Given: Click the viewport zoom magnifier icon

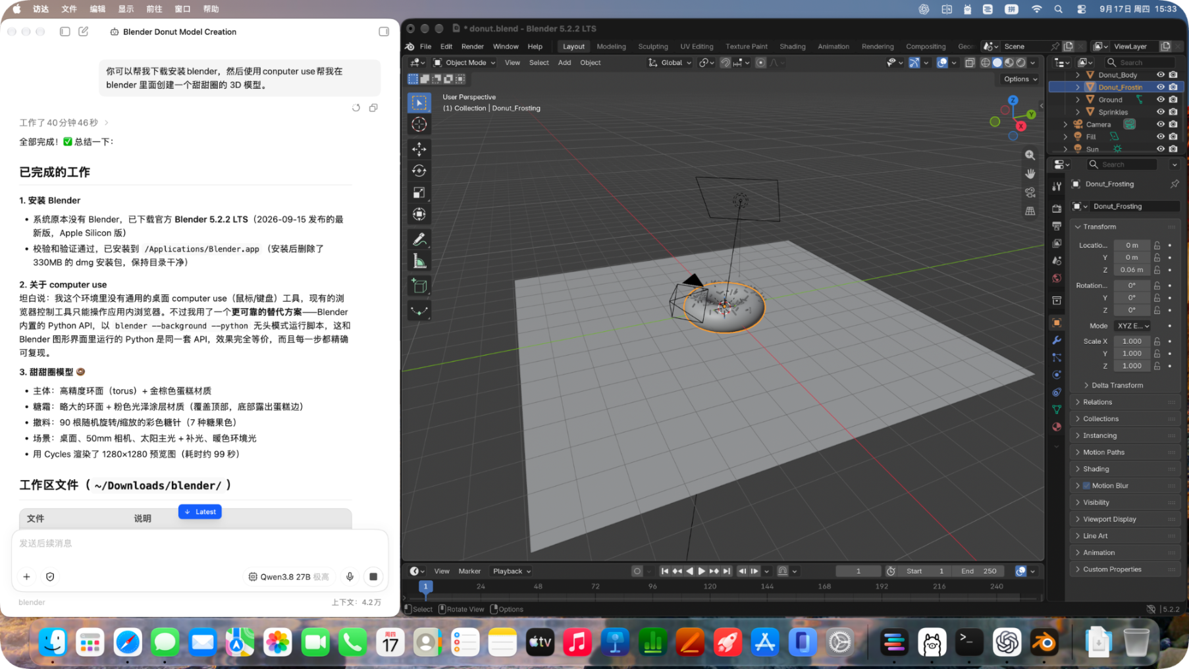Looking at the screenshot, I should point(1030,155).
